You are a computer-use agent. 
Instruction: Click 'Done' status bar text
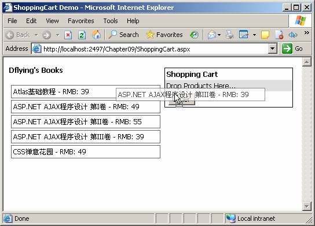click(x=22, y=218)
